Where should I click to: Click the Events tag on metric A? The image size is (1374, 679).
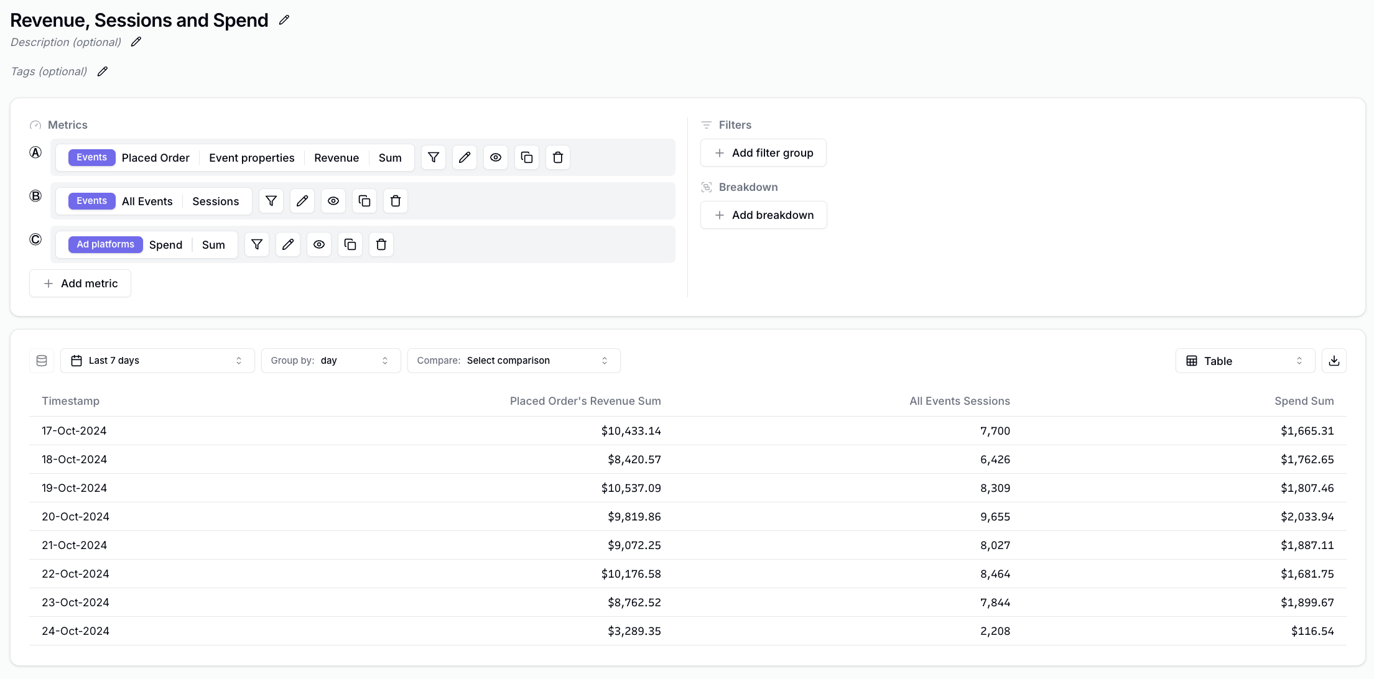pos(92,157)
